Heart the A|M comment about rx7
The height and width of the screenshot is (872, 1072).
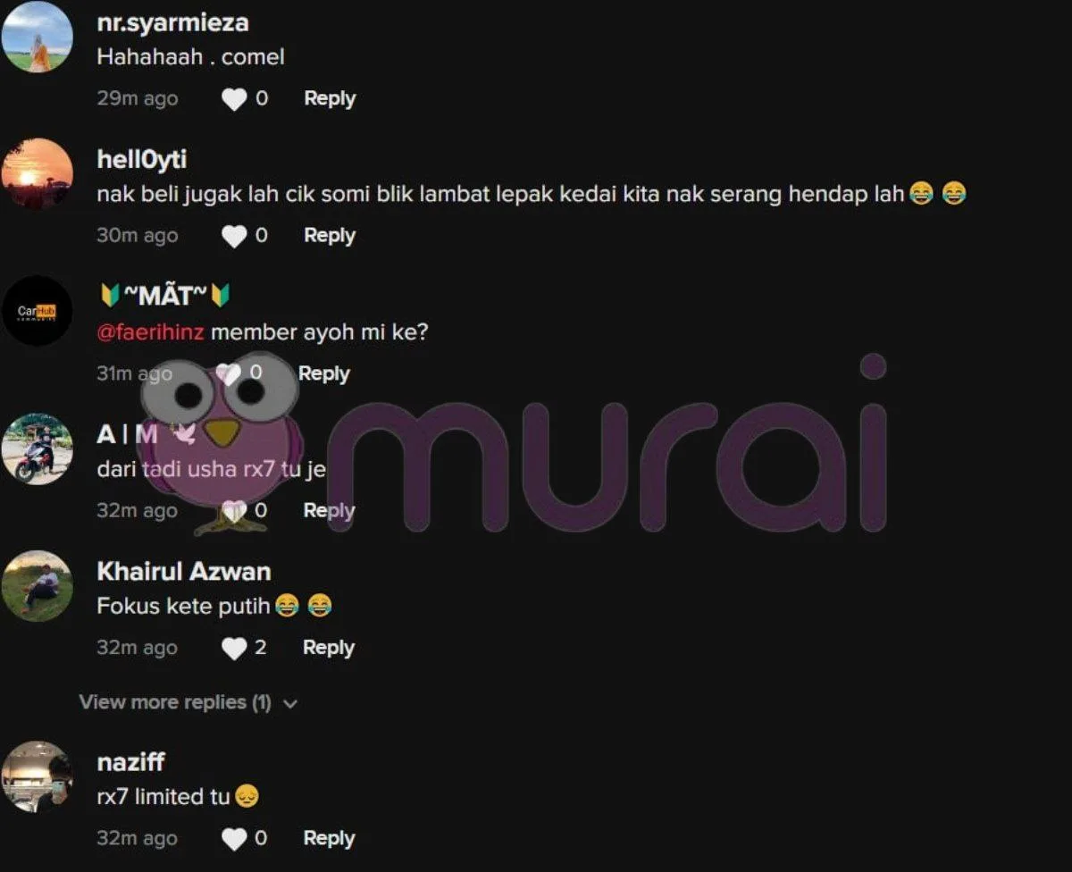coord(234,510)
